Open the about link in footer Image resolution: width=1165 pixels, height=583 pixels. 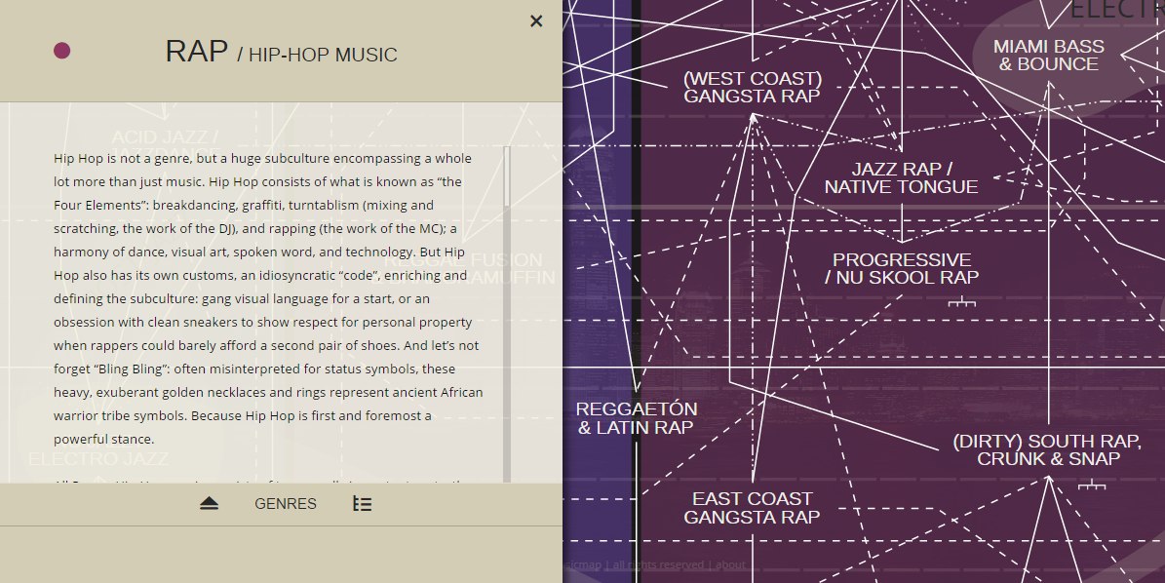pyautogui.click(x=731, y=564)
